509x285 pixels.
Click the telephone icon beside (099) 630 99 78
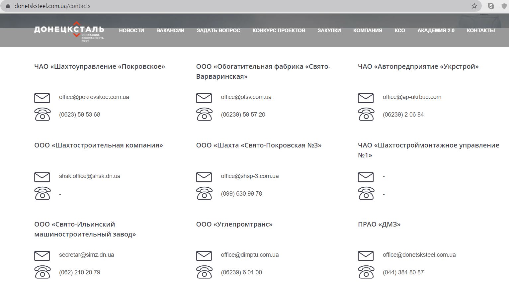[204, 193]
